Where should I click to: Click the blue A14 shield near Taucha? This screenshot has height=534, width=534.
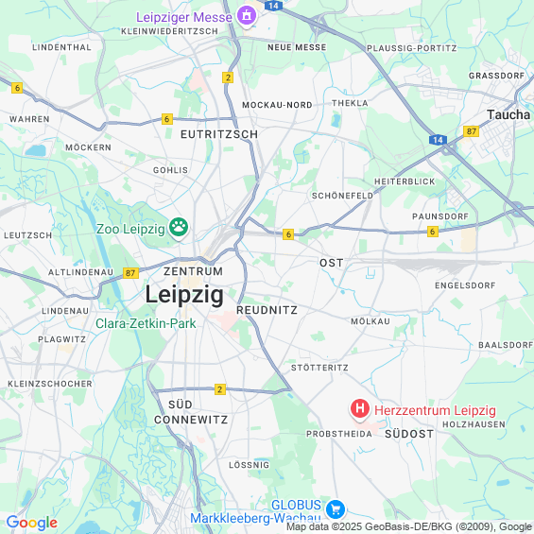[x=438, y=140]
